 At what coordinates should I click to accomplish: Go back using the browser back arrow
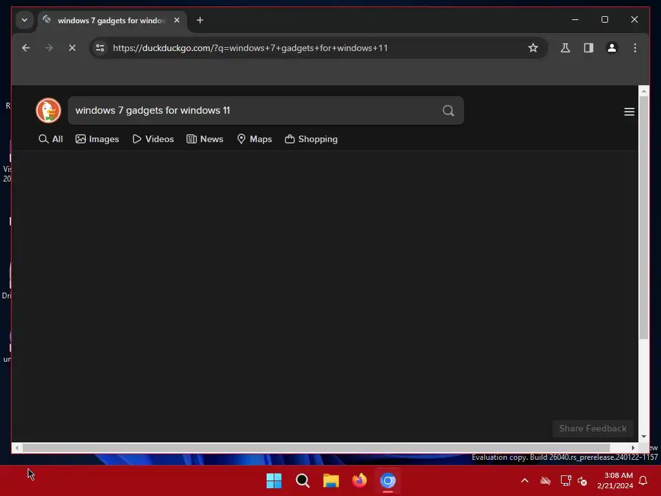26,48
